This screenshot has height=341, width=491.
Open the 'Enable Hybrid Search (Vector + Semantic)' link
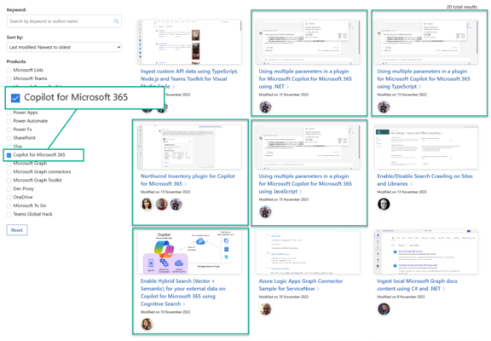point(183,292)
